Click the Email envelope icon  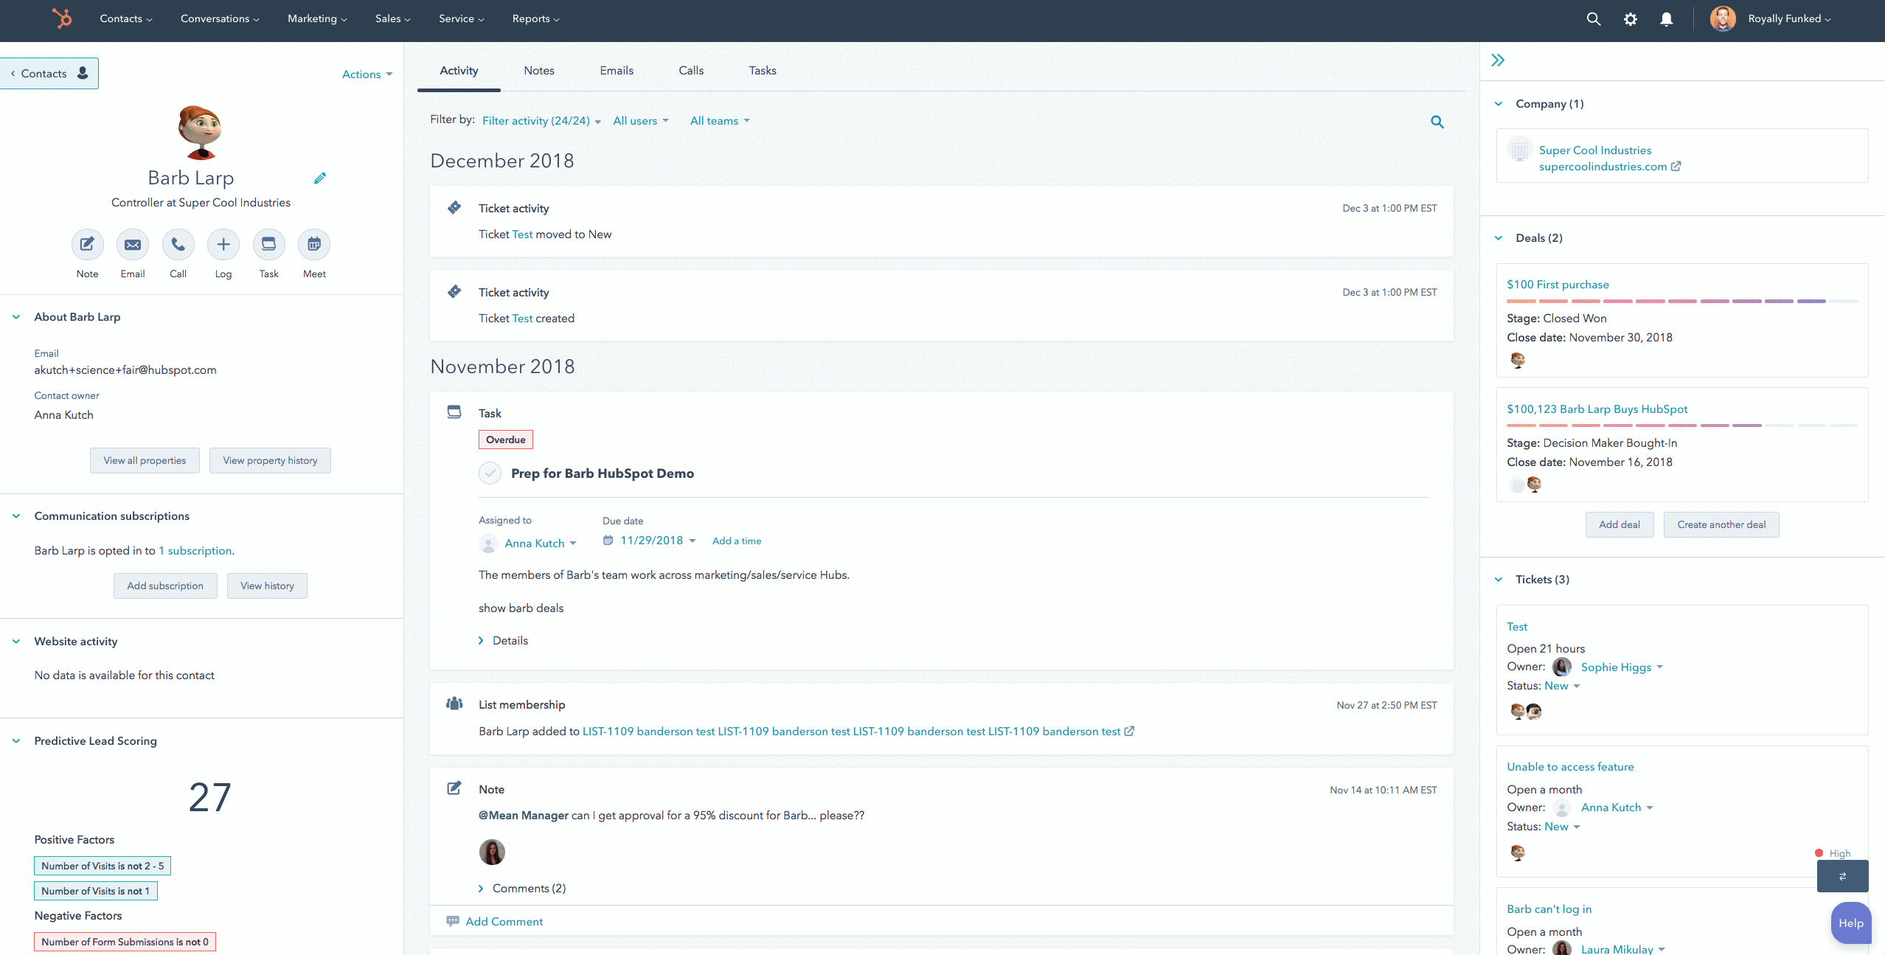pos(133,245)
